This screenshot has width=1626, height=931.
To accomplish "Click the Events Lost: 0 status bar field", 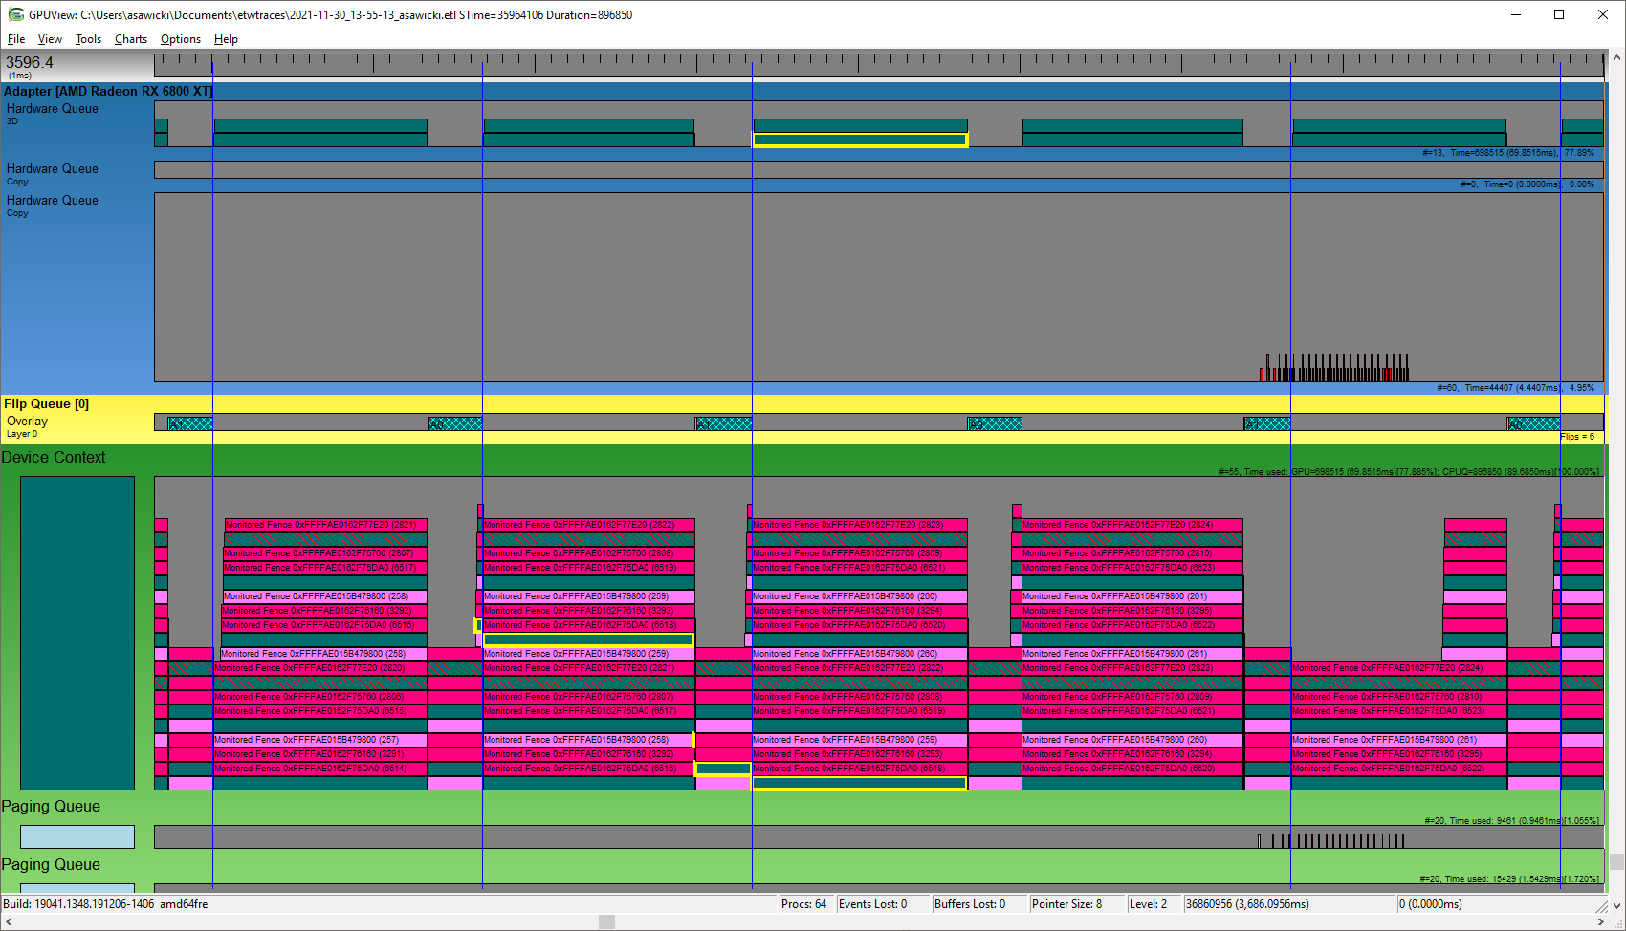I will 872,903.
